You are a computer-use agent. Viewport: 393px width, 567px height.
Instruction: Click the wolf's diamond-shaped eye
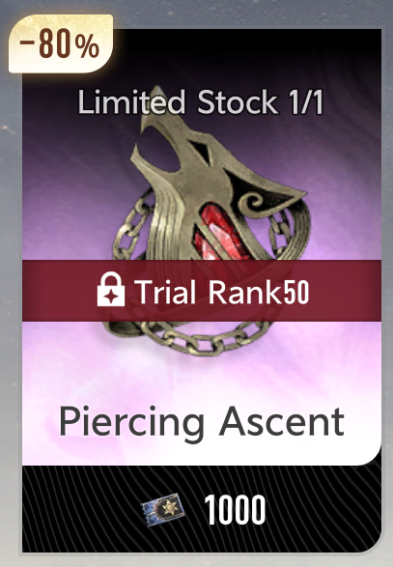click(x=201, y=151)
